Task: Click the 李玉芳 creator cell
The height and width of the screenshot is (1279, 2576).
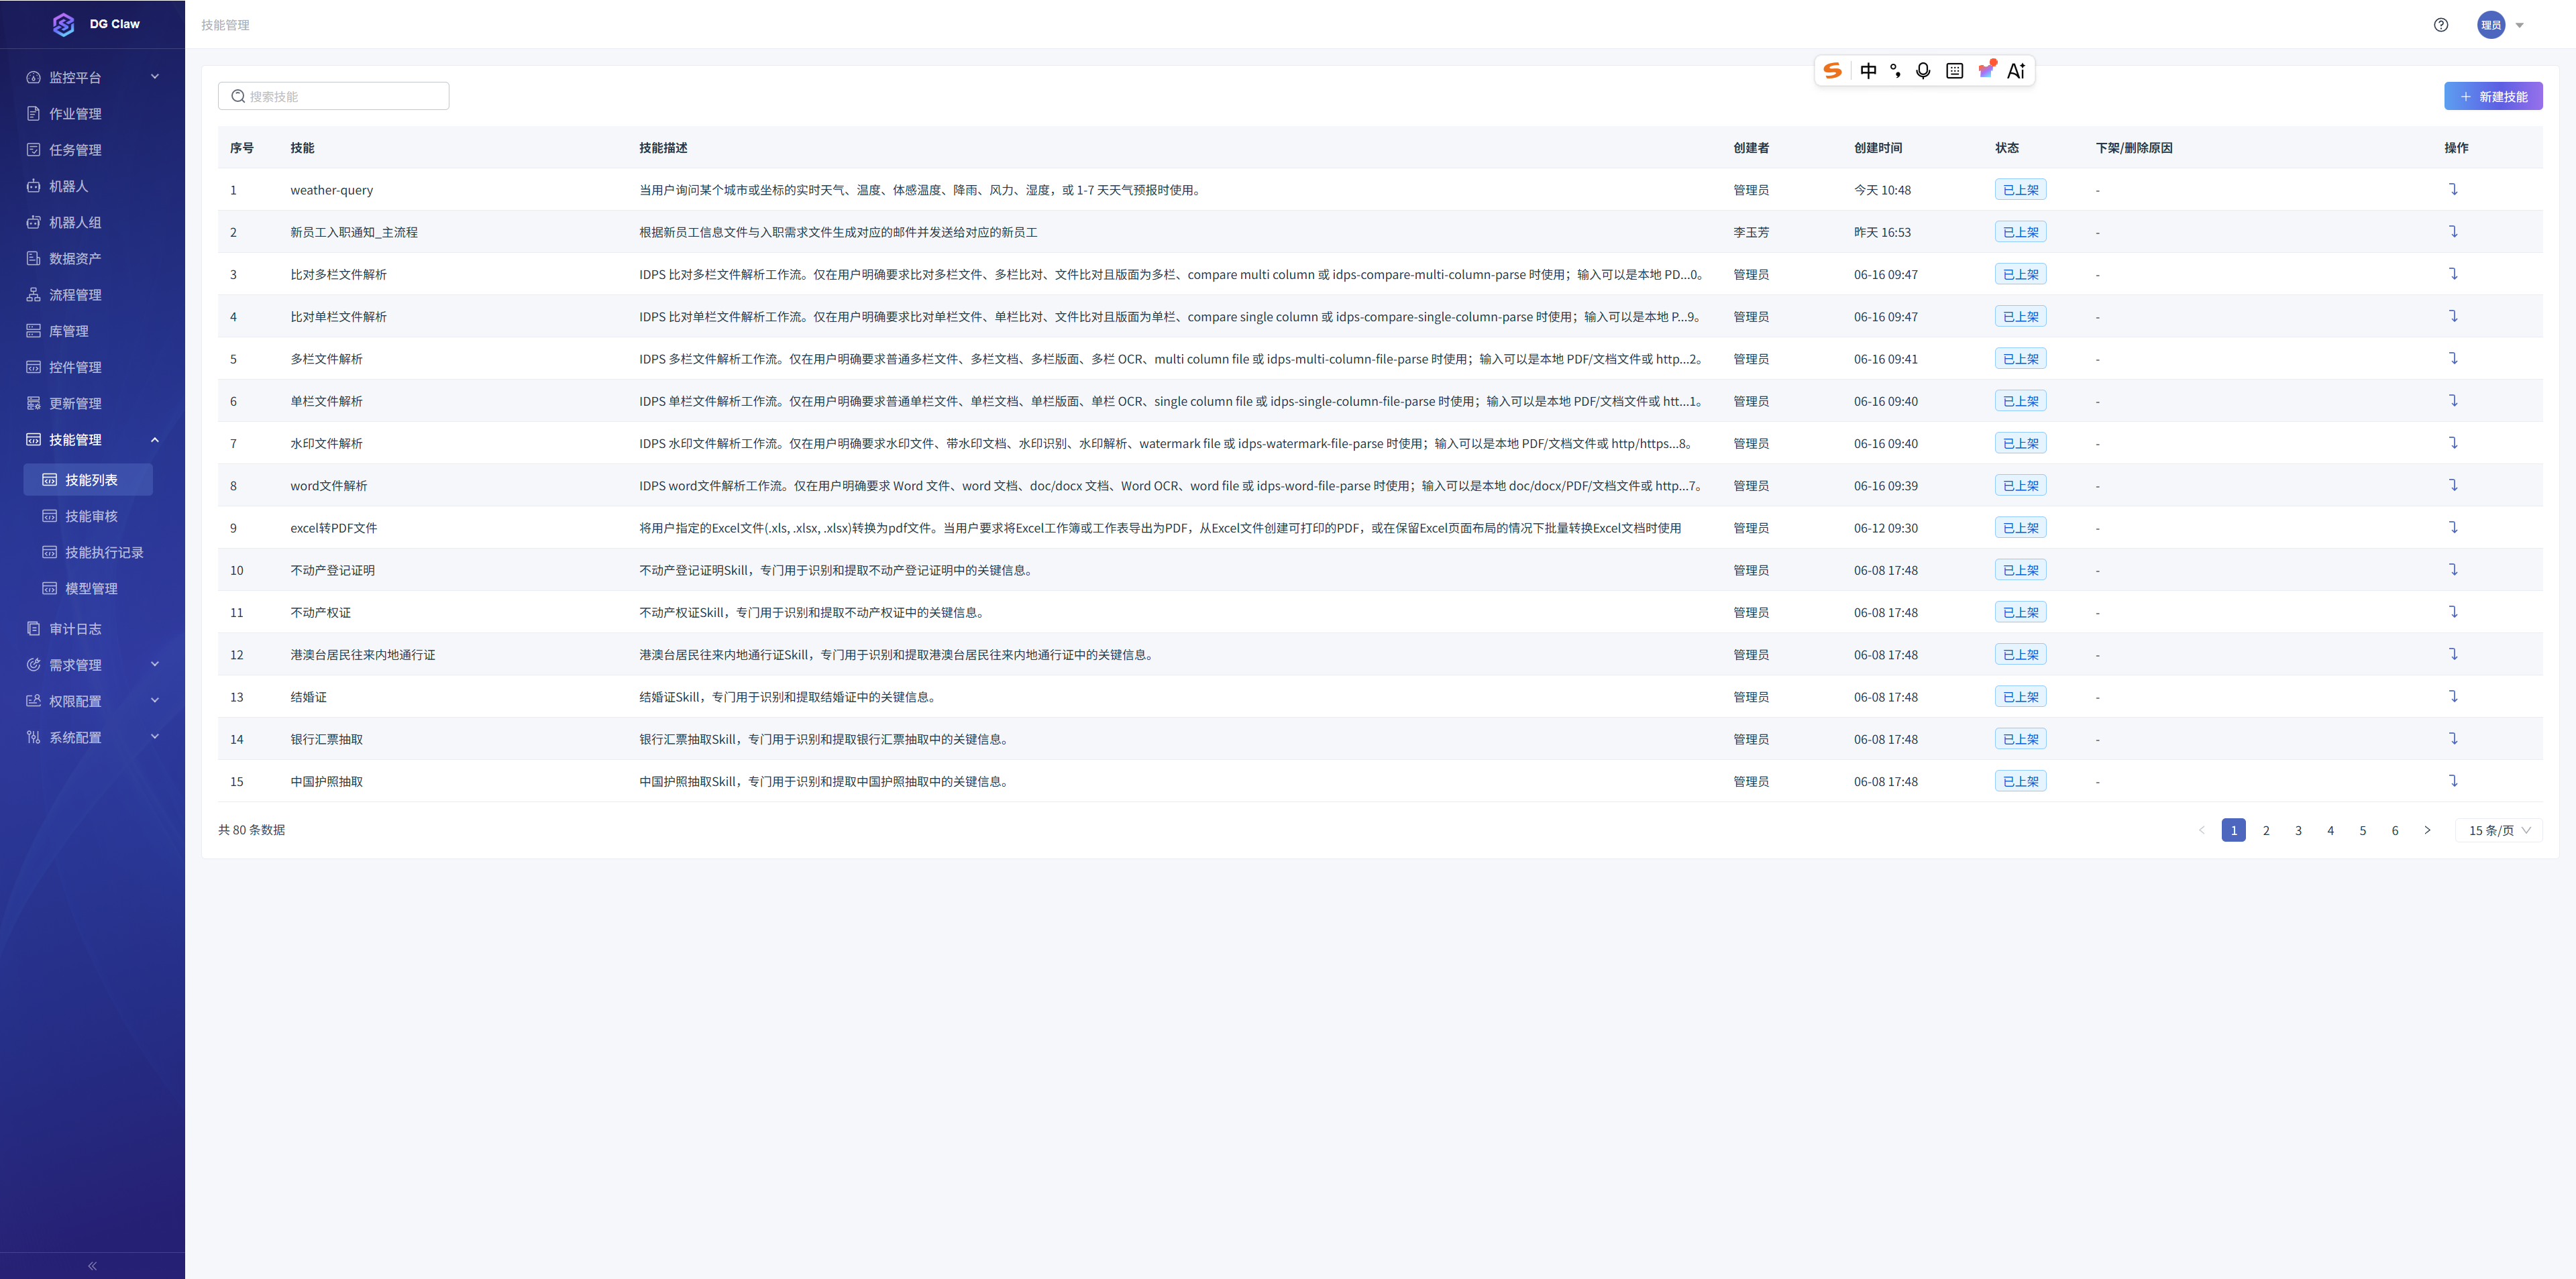Action: (1751, 232)
